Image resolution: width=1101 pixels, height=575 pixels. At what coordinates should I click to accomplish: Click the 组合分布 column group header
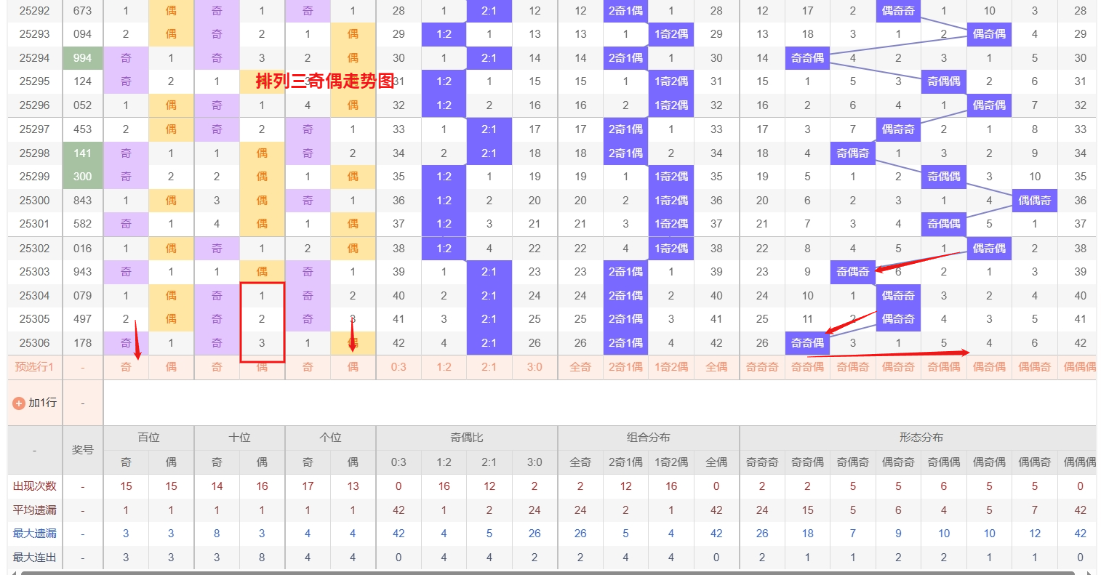[x=649, y=438]
